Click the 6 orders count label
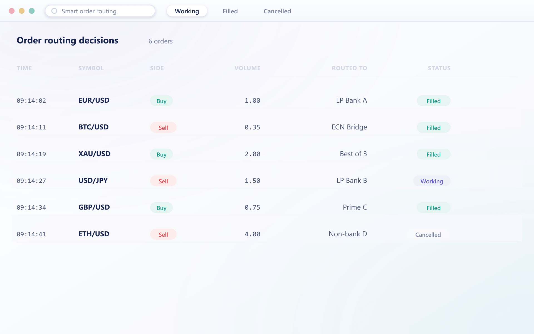 (x=160, y=41)
